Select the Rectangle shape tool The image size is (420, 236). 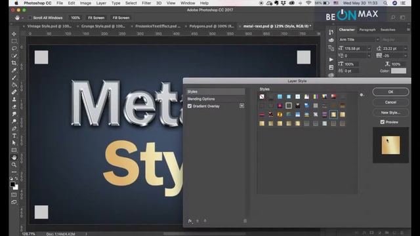pos(14,150)
